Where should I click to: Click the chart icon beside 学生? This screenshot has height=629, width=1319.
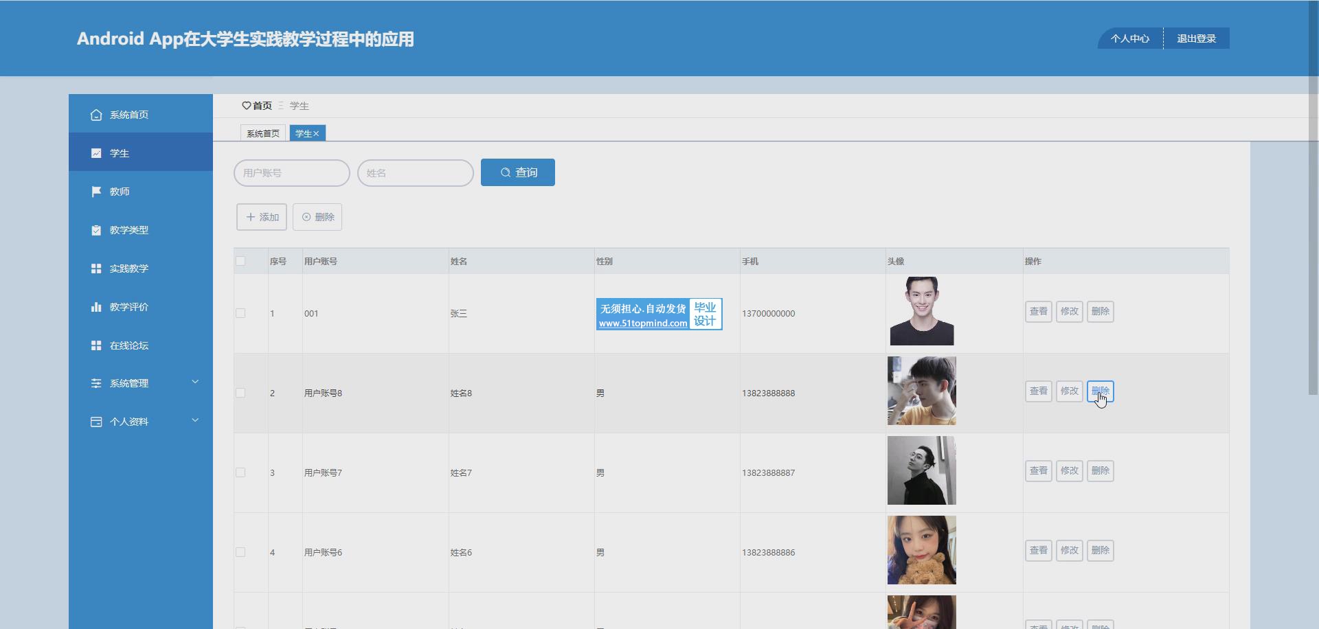coord(96,153)
